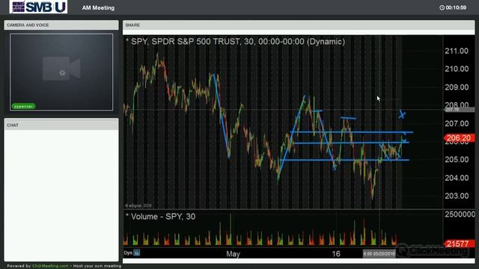479x269 pixels.
Task: Click inside the empty chat message area
Action: [x=61, y=195]
